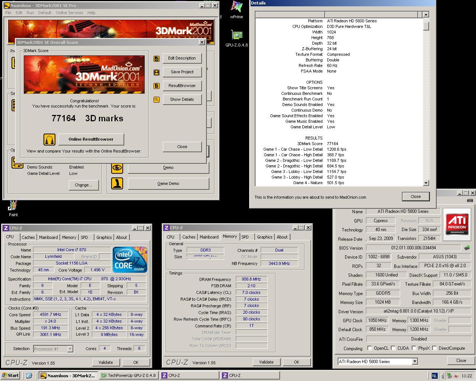Screen dimensions: 476x381
Task: Open the File menu in 3DMark2001
Action: click(x=8, y=13)
